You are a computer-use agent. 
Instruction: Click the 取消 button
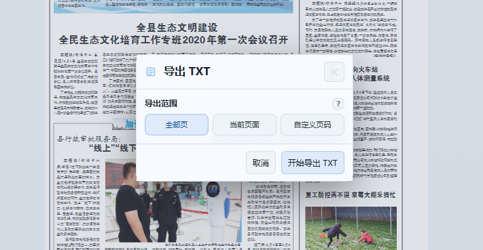tap(261, 163)
